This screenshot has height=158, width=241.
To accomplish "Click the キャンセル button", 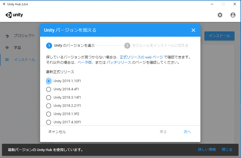I will point(57,132).
